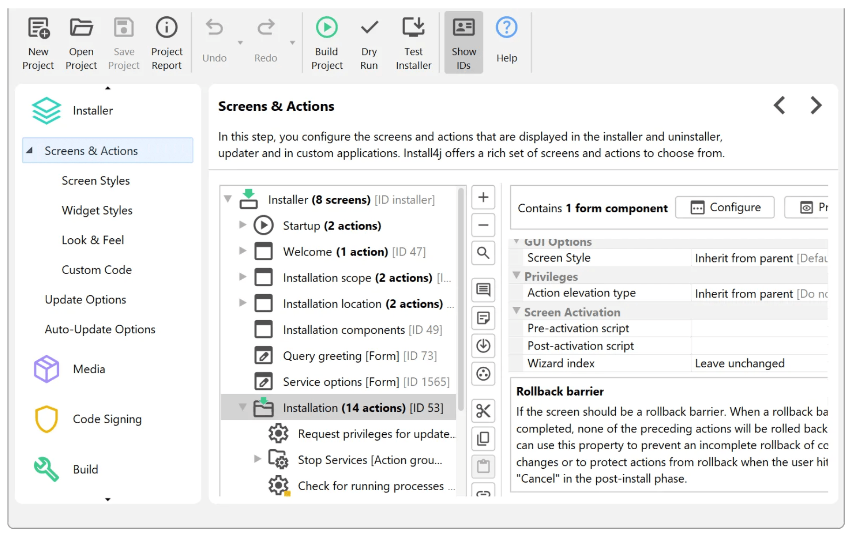
Task: Click the Startup play-circle icon
Action: [263, 225]
